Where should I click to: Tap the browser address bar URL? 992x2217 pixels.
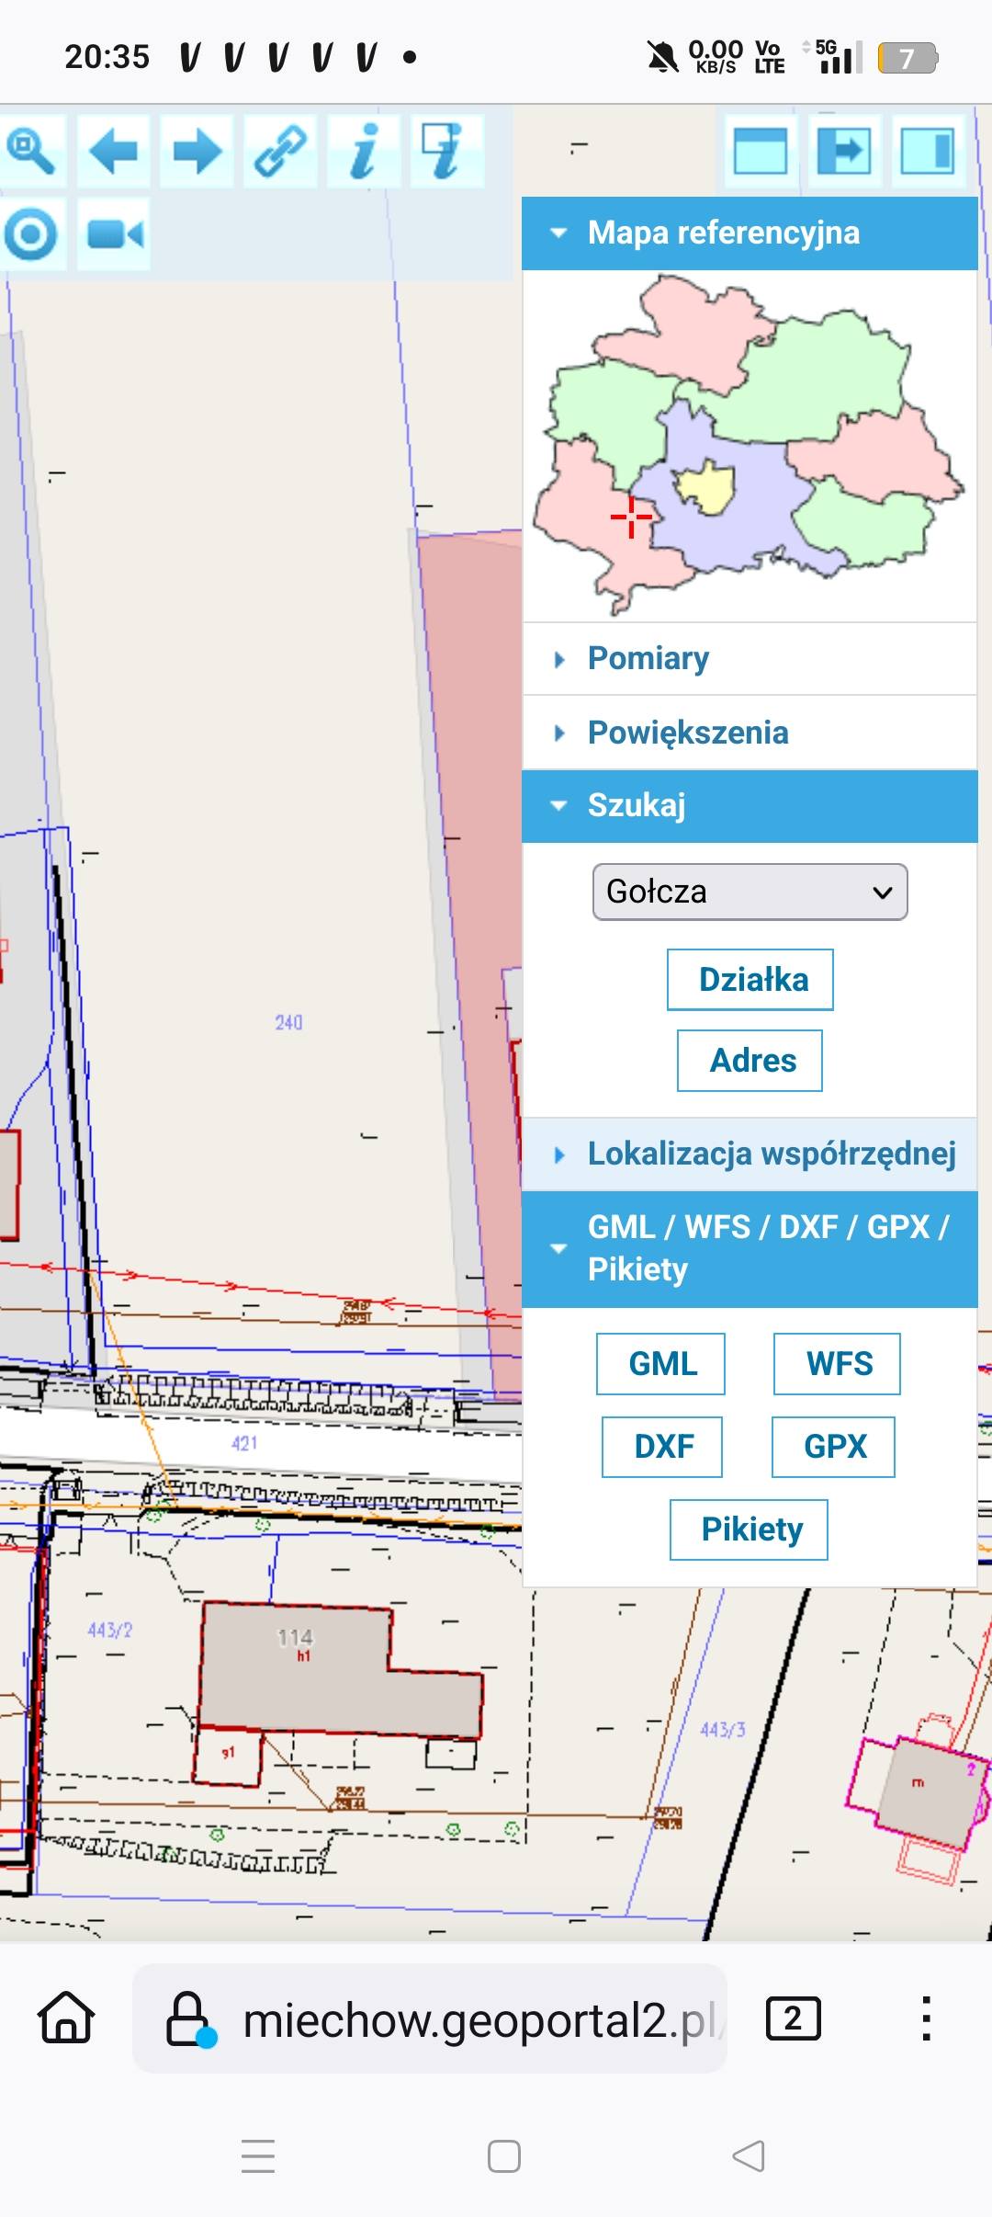478,2020
